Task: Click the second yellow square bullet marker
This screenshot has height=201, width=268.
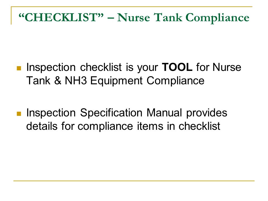Action: click(x=19, y=114)
